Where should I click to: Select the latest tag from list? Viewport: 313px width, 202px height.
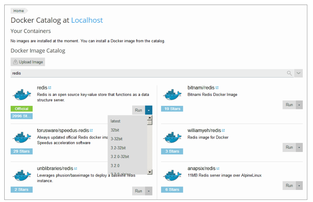coord(115,121)
